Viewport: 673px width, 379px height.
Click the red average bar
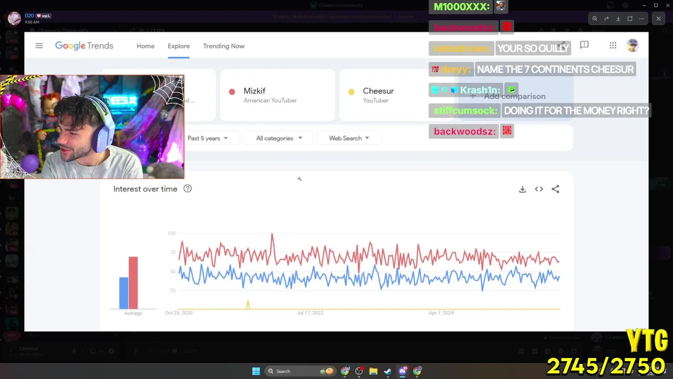point(133,283)
